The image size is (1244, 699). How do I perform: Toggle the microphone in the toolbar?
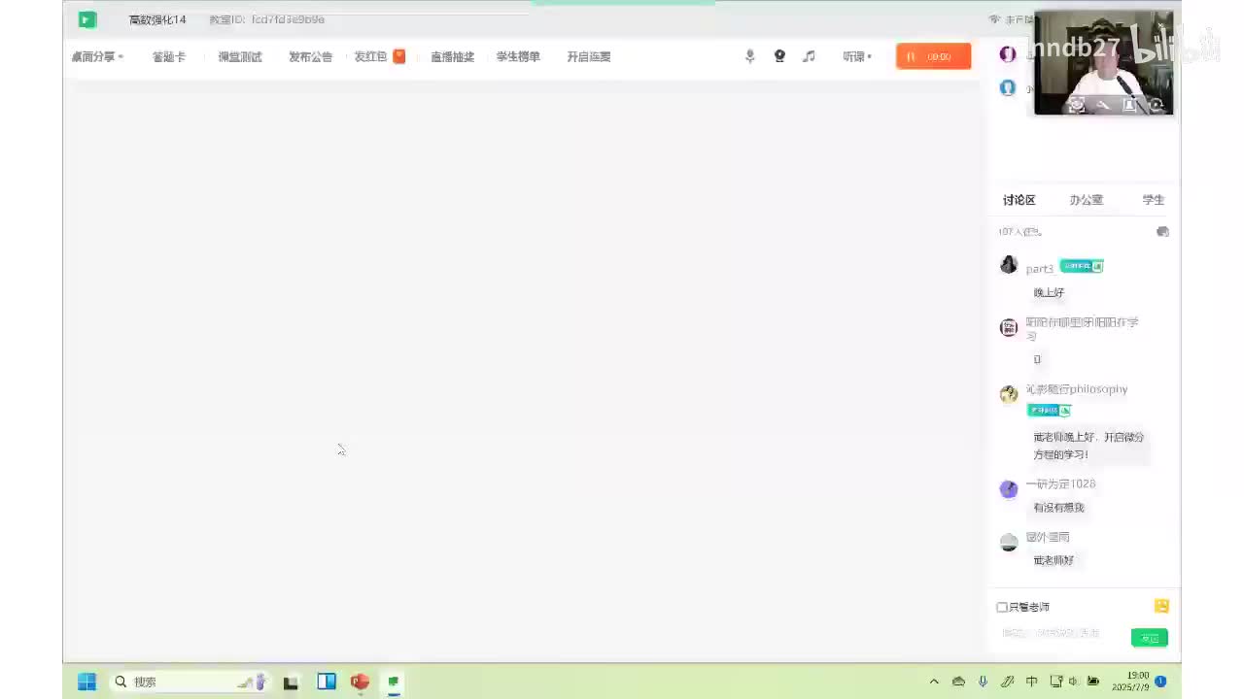pyautogui.click(x=749, y=56)
